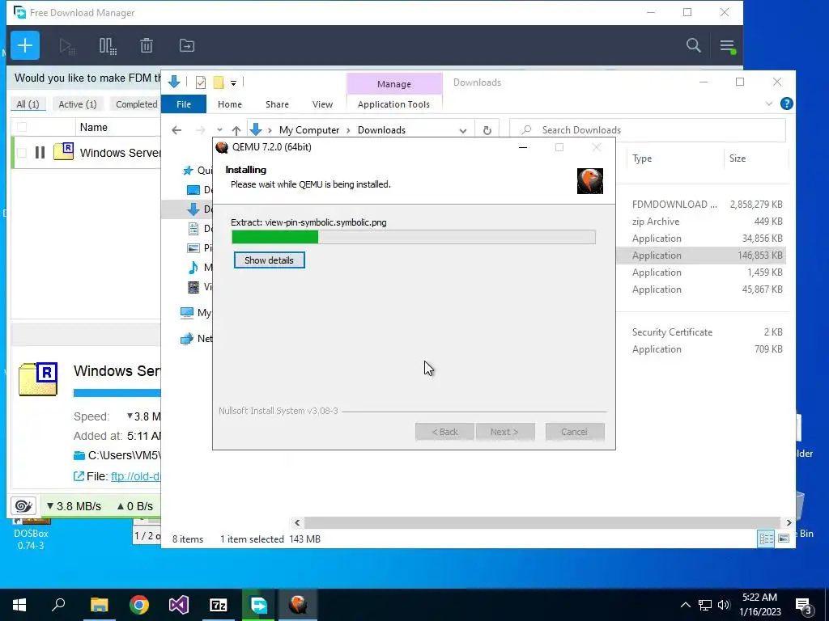This screenshot has width=829, height=621.
Task: Click Show details in QEMU installer
Action: (269, 260)
